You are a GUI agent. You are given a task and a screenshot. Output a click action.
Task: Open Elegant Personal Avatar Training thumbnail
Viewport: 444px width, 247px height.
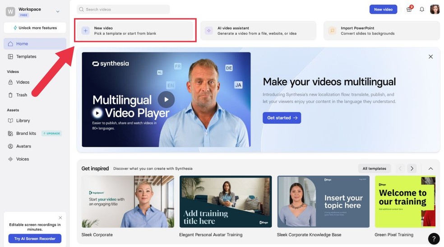pyautogui.click(x=226, y=202)
